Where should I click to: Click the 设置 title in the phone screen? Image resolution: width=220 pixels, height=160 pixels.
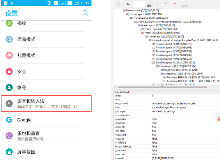[11, 13]
